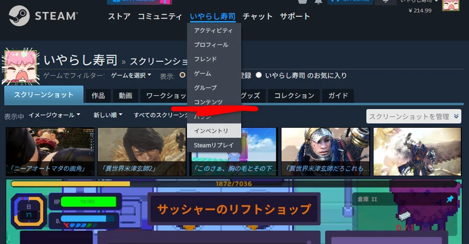The height and width of the screenshot is (244, 469).
Task: Select グループ from the dropdown menu
Action: click(214, 88)
